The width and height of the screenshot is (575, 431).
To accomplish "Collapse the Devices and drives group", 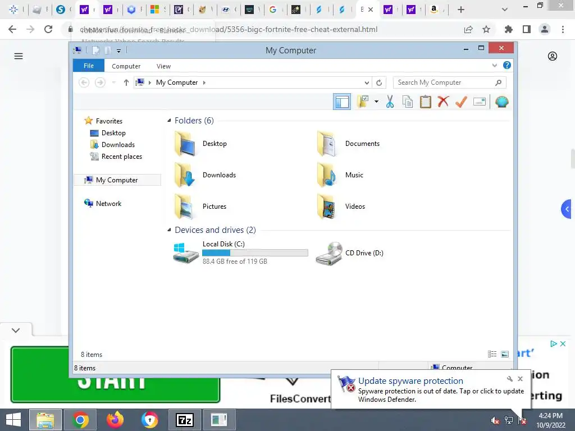I will (x=169, y=230).
